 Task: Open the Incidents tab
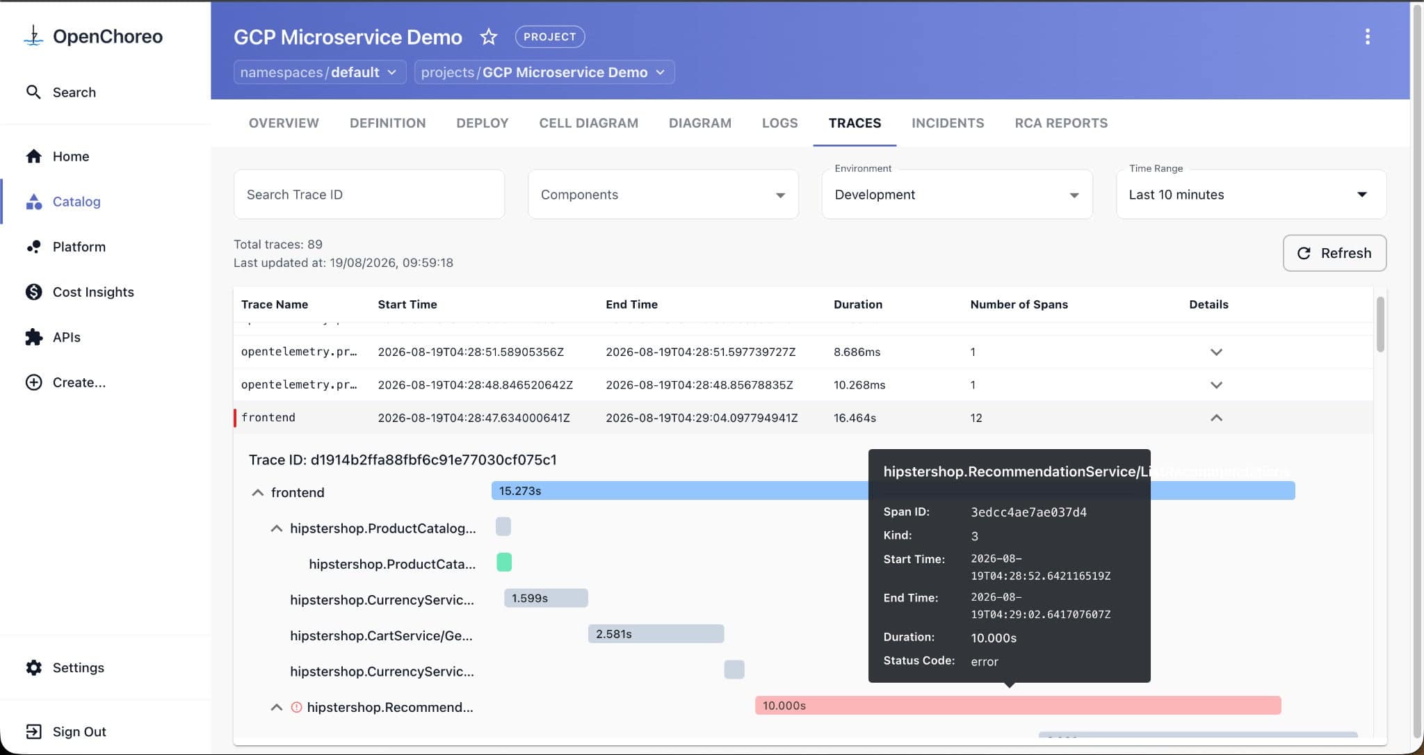(x=948, y=123)
